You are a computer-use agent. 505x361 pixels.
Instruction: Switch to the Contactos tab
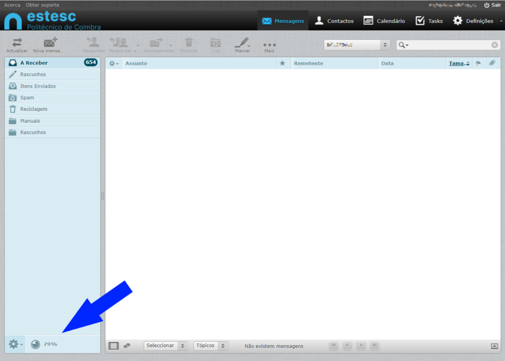pos(334,21)
